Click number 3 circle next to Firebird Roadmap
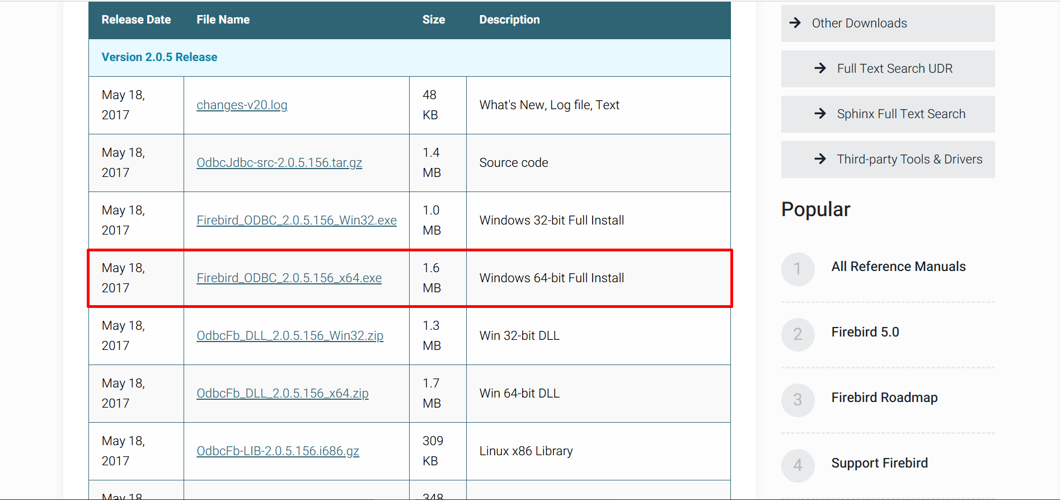The image size is (1060, 500). [798, 400]
